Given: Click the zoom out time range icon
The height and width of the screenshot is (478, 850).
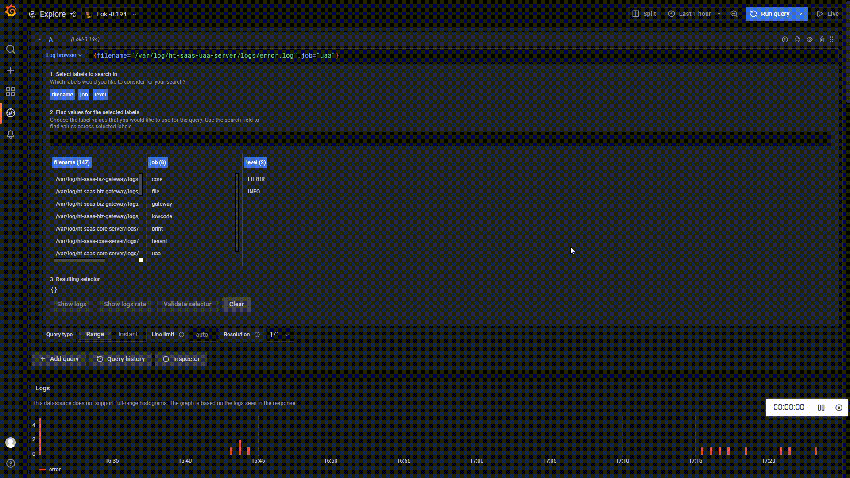Looking at the screenshot, I should click(x=734, y=14).
